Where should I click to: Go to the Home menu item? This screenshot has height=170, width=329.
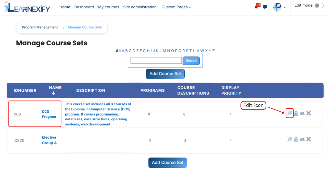[x=65, y=7]
